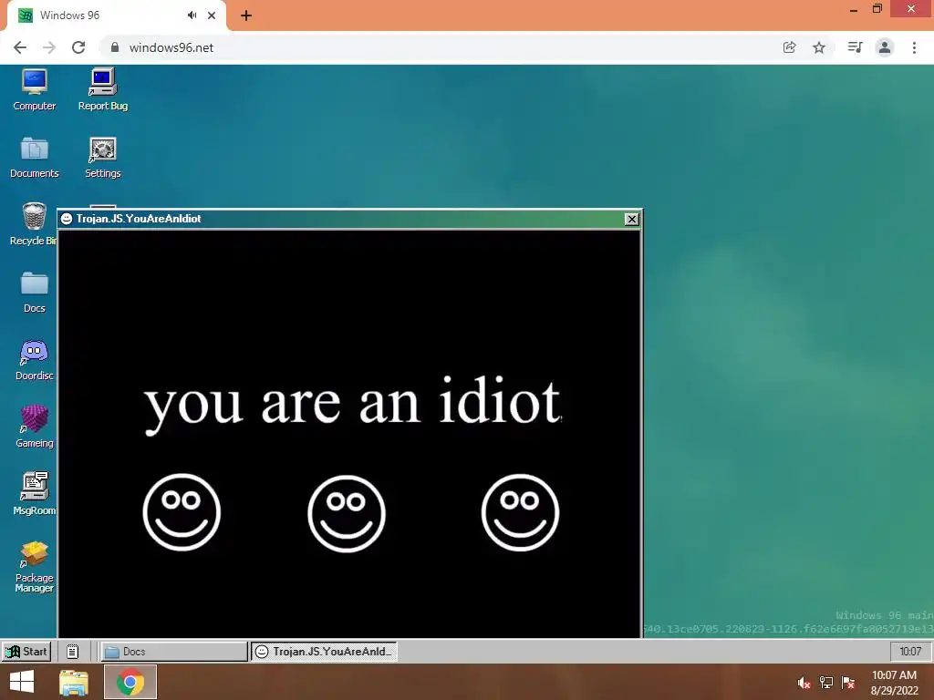Open the Report Bug desktop icon

coord(102,90)
